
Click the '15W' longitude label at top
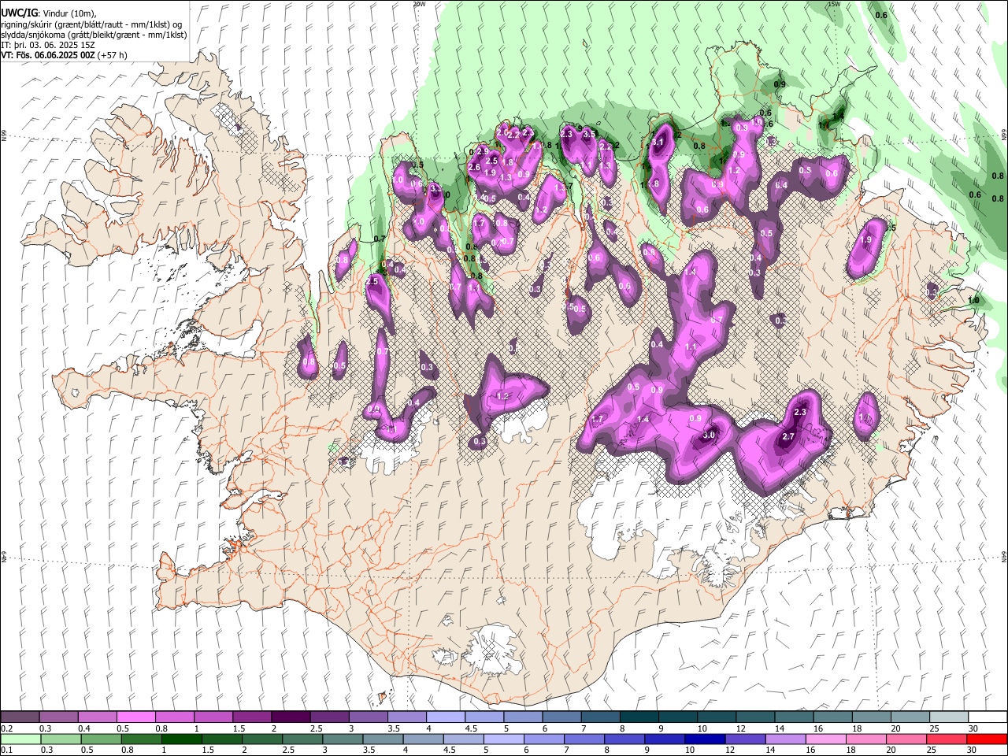pos(834,4)
